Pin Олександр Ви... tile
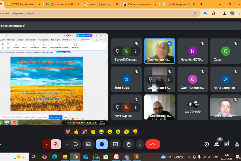The image size is (241, 161). point(150,79)
